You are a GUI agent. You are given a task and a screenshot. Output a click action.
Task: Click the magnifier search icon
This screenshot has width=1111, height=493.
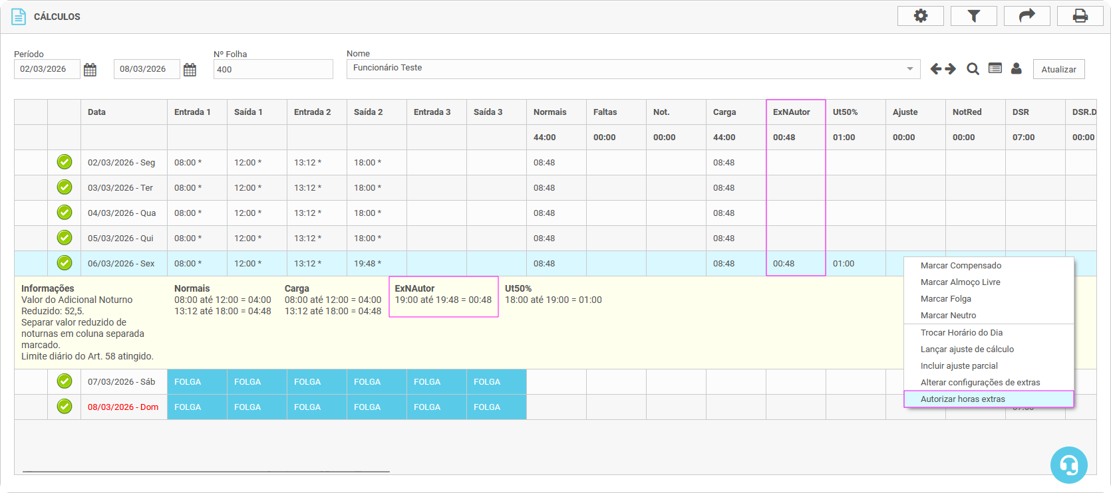coord(973,69)
